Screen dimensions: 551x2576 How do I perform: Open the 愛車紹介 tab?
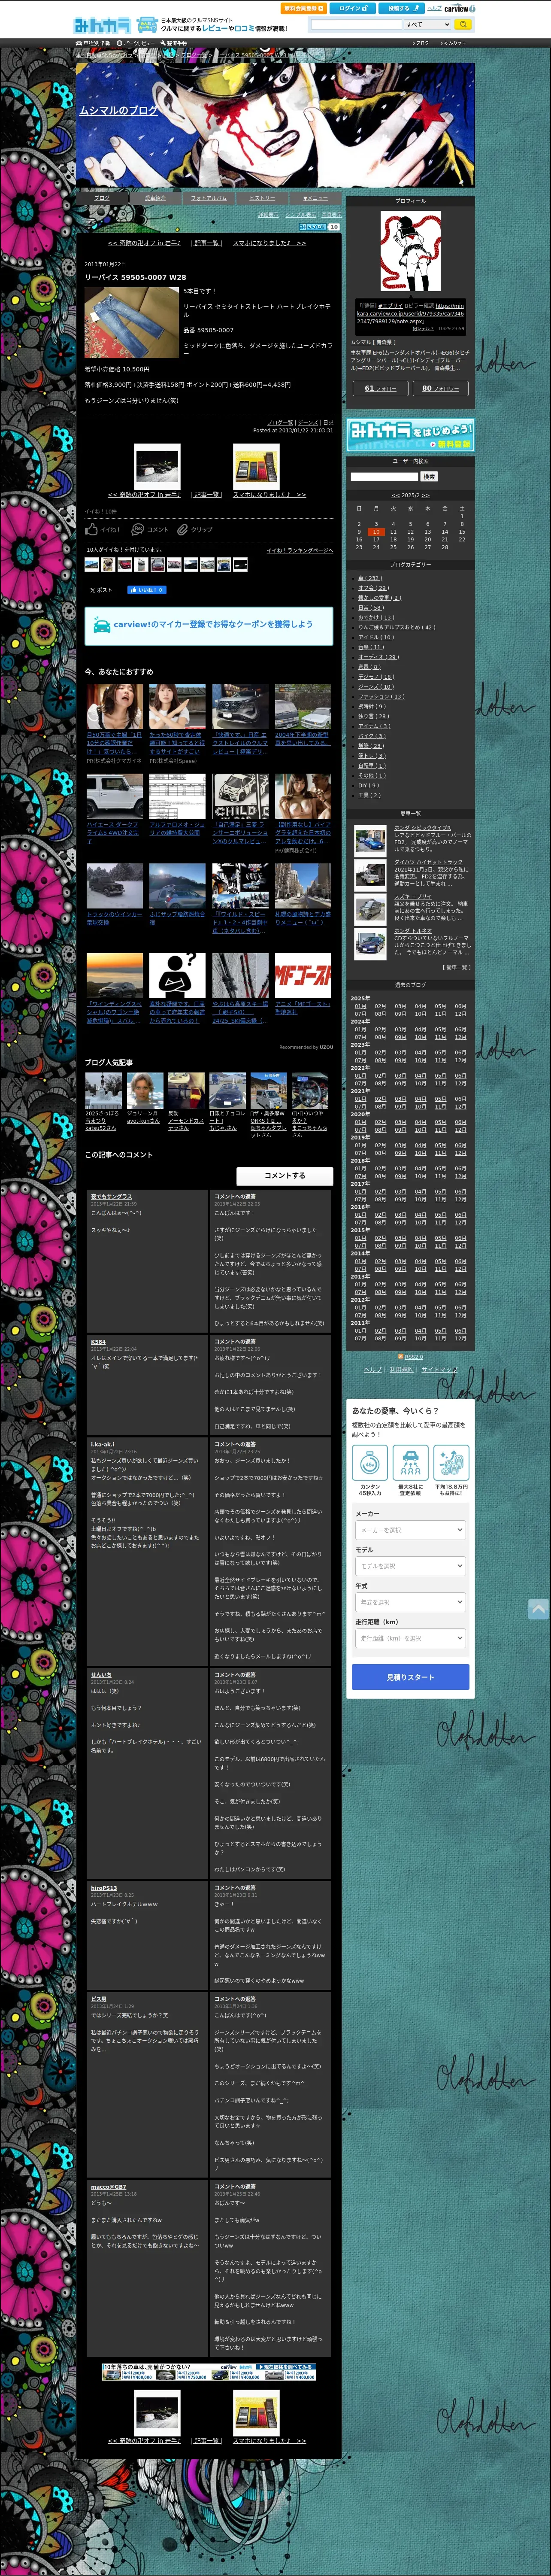[155, 198]
